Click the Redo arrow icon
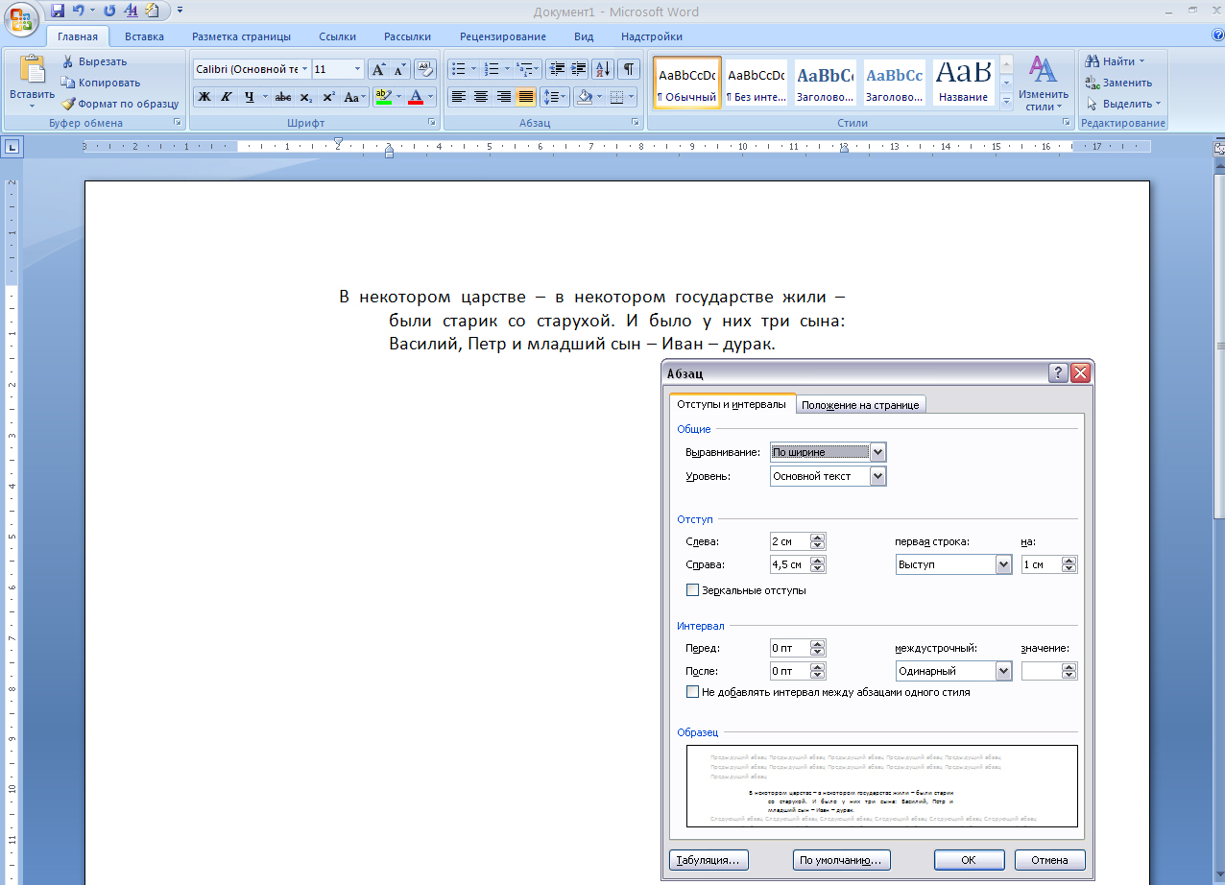The image size is (1225, 885). click(108, 11)
